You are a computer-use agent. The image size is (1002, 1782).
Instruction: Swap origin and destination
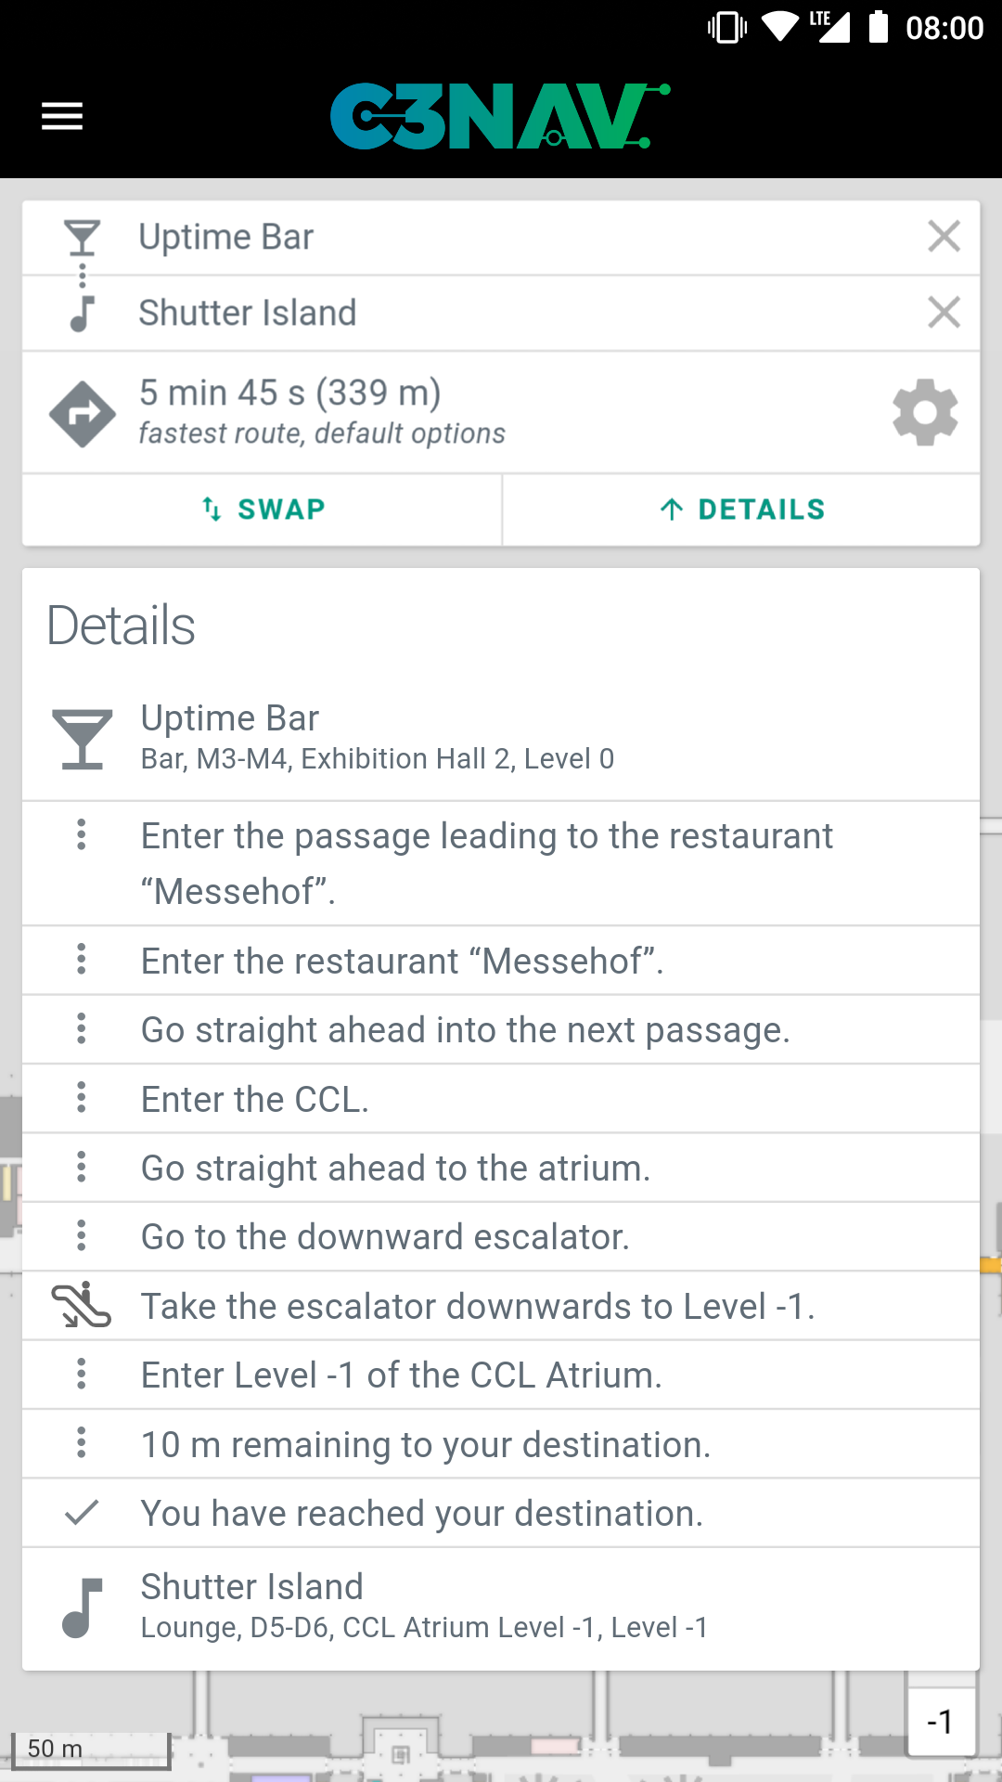click(x=263, y=510)
